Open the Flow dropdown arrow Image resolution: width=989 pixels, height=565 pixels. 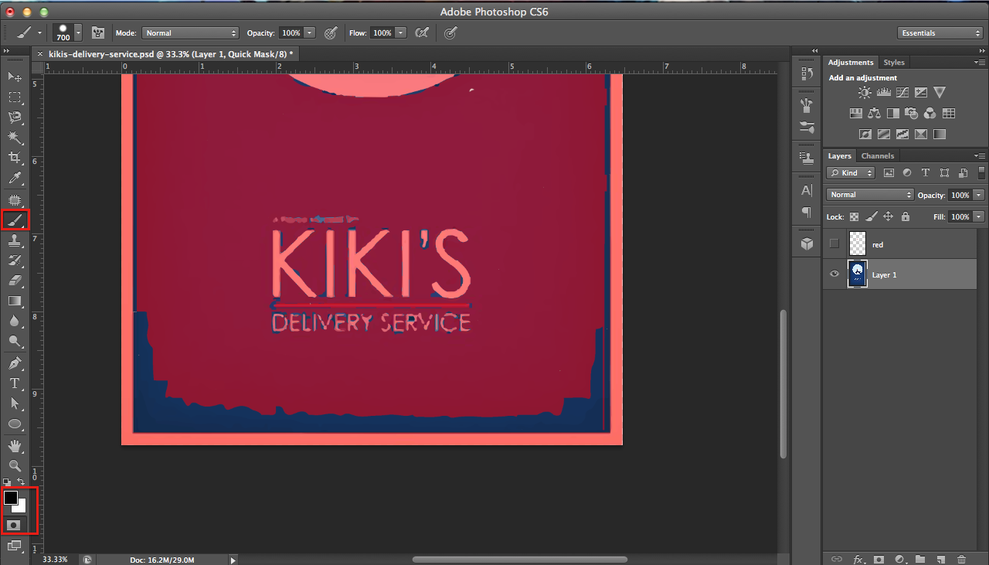pyautogui.click(x=400, y=33)
